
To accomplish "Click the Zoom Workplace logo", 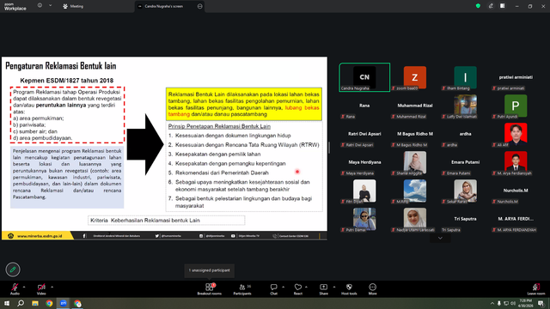I will (x=15, y=6).
